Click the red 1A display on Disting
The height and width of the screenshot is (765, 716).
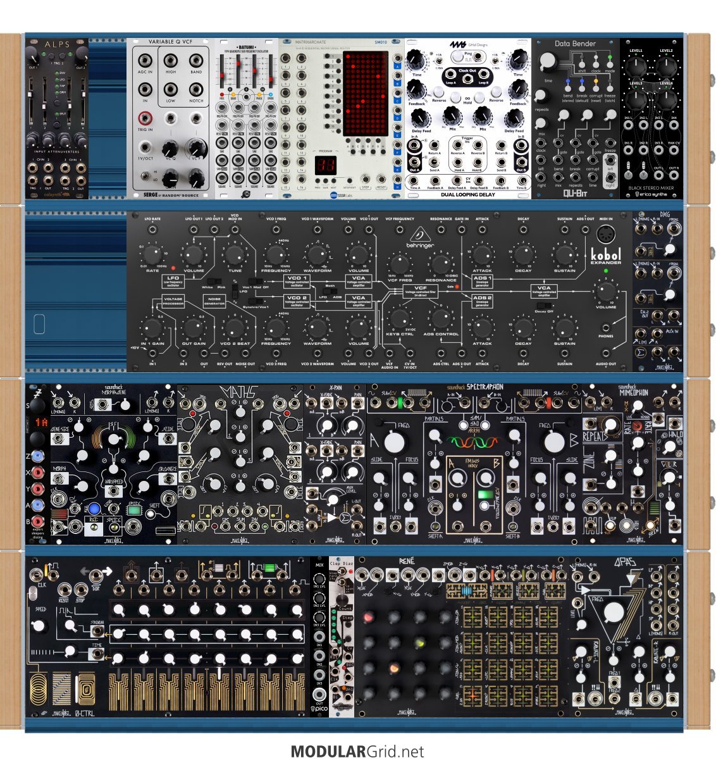41,421
